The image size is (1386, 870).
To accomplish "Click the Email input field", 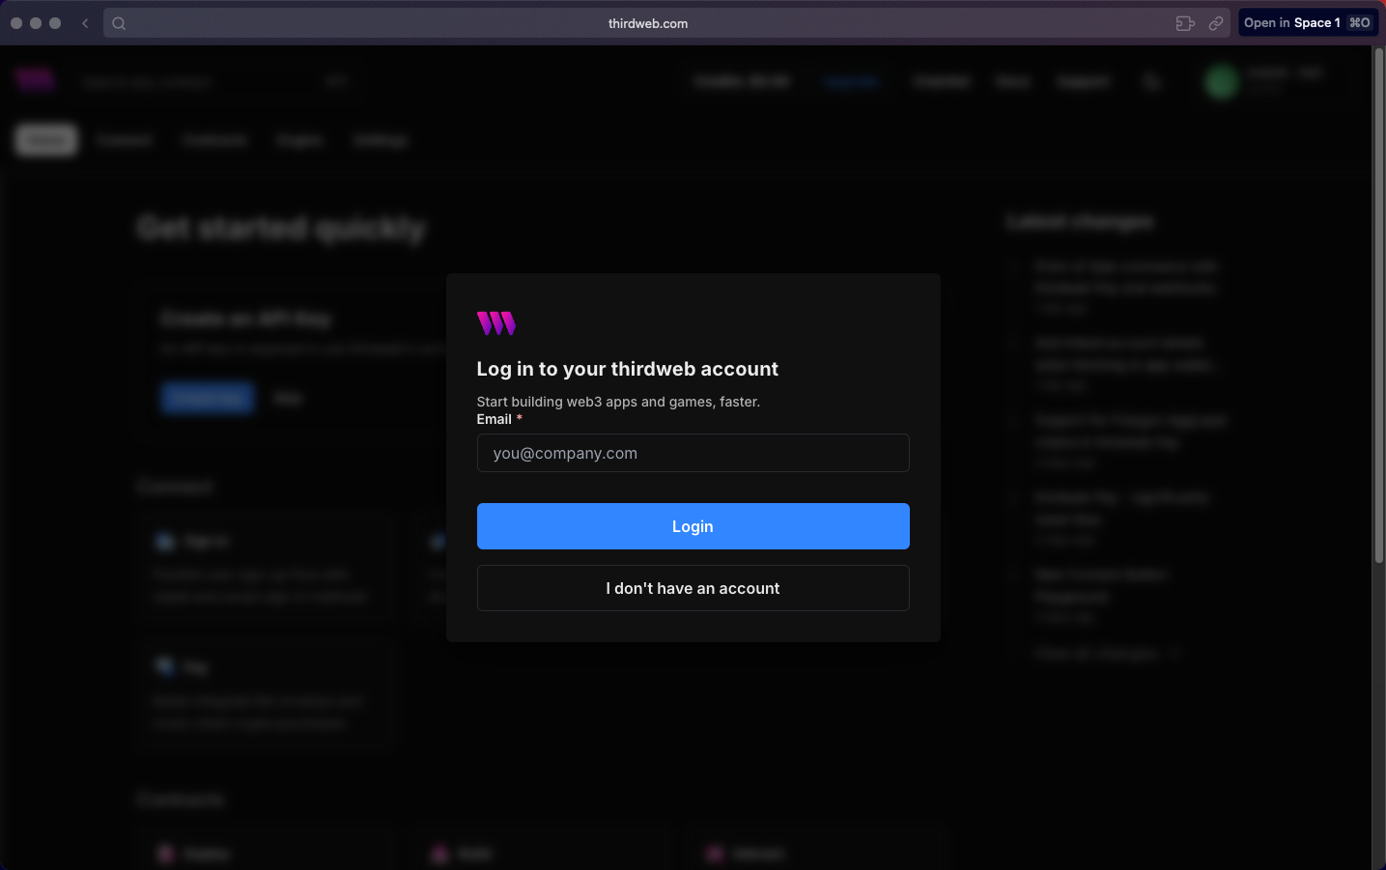I will (693, 453).
